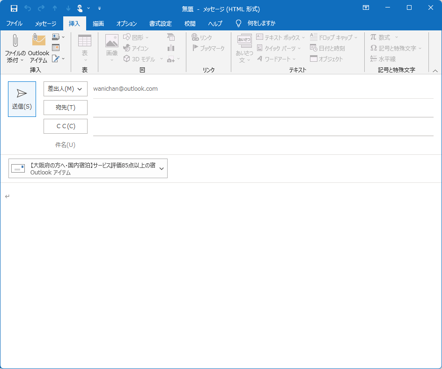Open the ファイル tab

pos(15,24)
